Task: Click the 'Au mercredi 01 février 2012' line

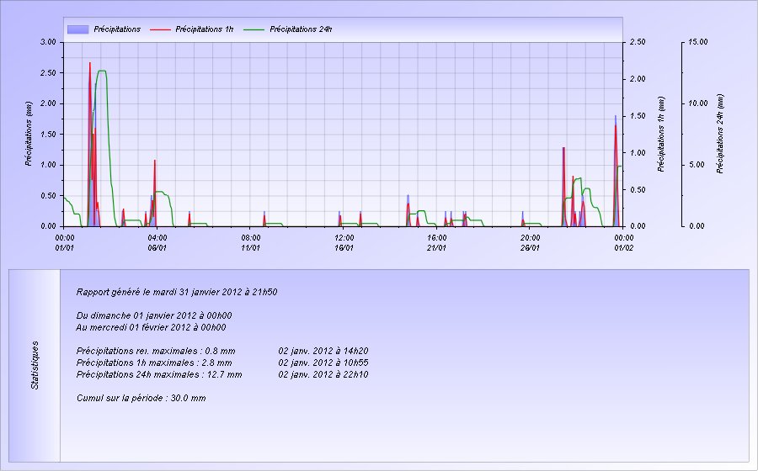Action: click(151, 327)
